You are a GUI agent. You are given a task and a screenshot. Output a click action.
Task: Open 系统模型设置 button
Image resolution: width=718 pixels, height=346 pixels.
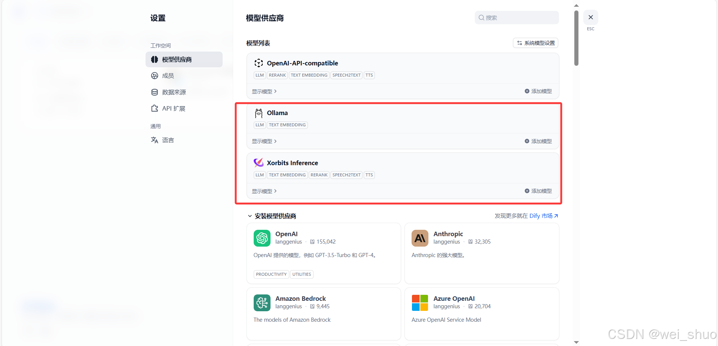[535, 43]
